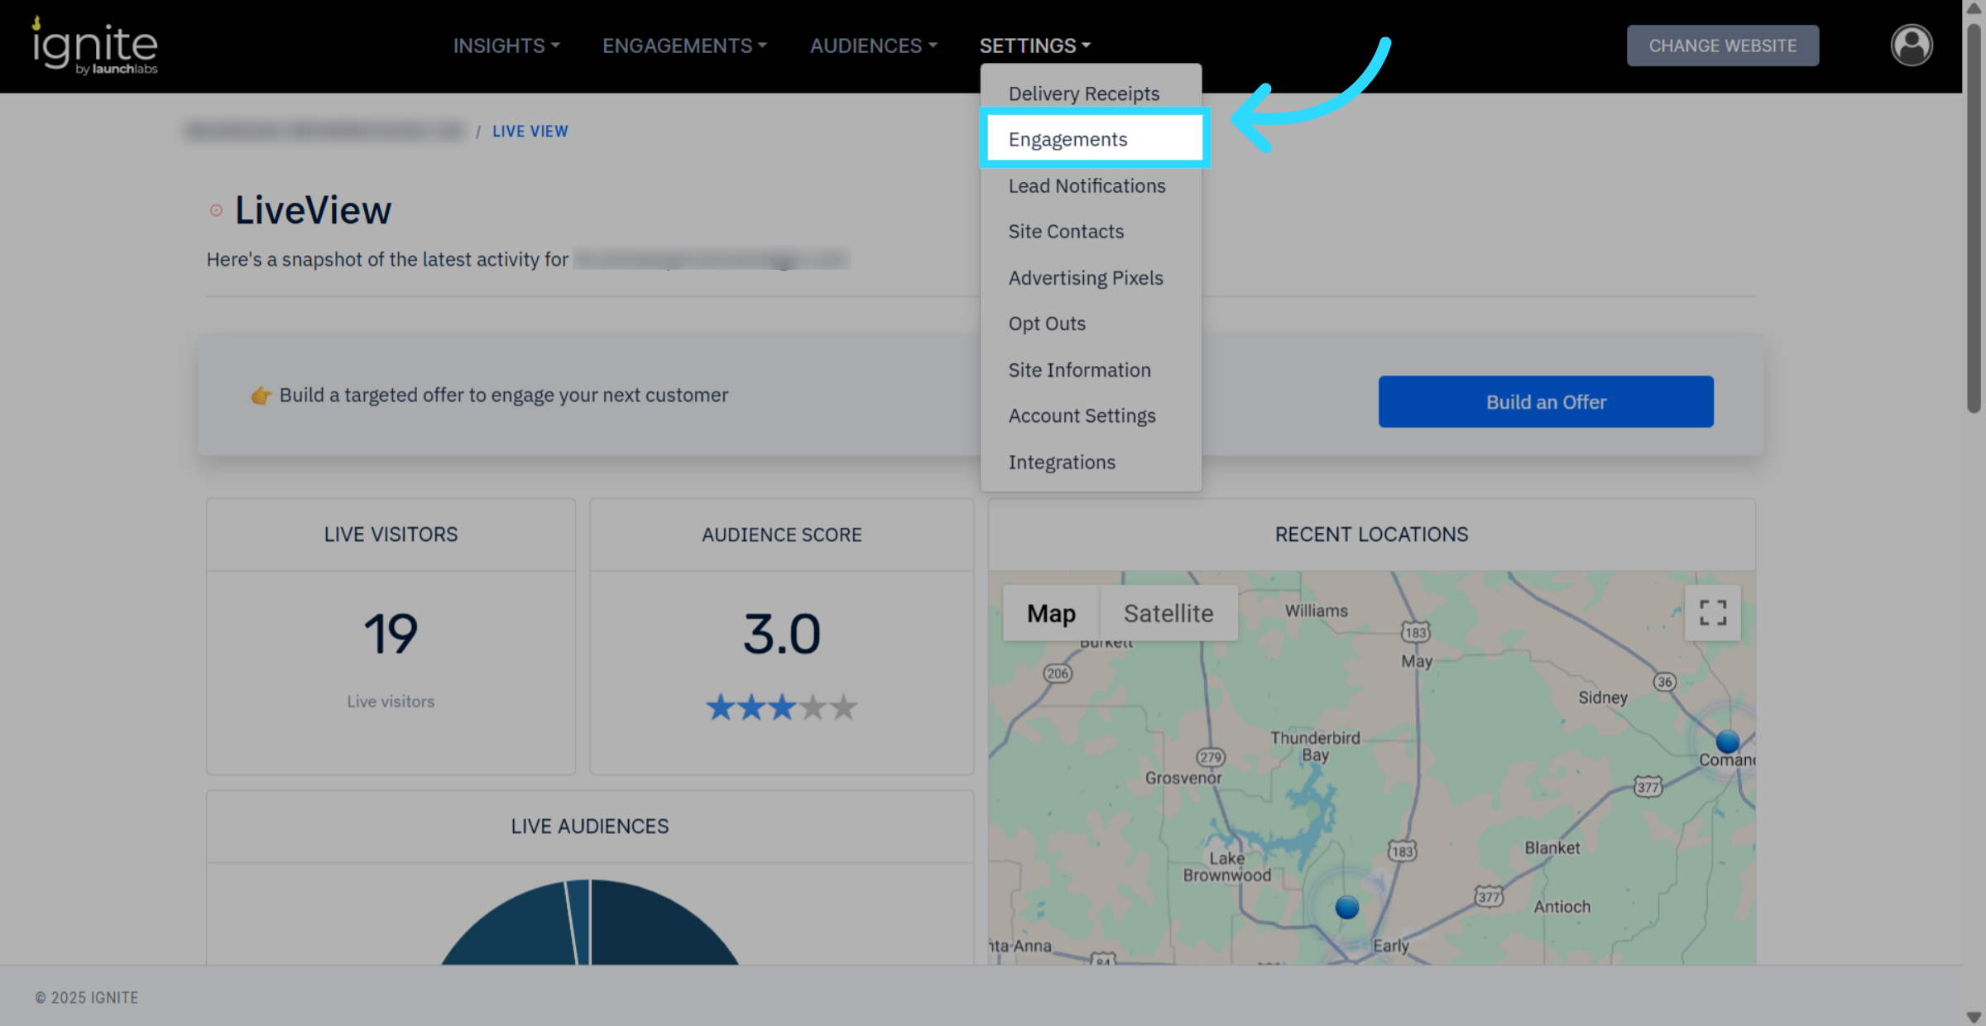Expand the Engagements nav dropdown
The image size is (1986, 1026).
pos(684,46)
